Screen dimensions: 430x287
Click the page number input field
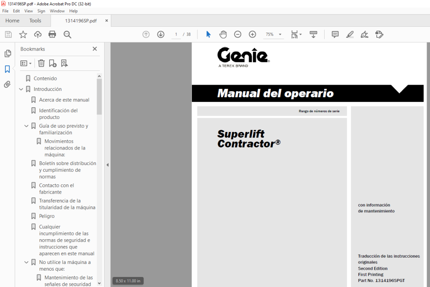pyautogui.click(x=176, y=34)
